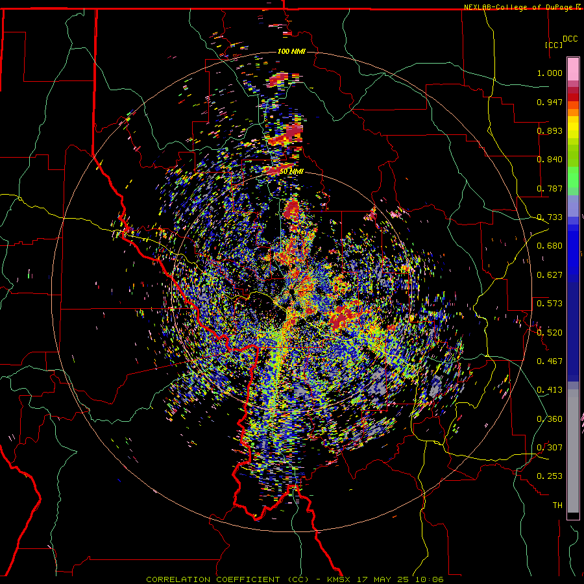The height and width of the screenshot is (584, 584).
Task: Click the 0.840 legend value
Action: click(x=550, y=160)
